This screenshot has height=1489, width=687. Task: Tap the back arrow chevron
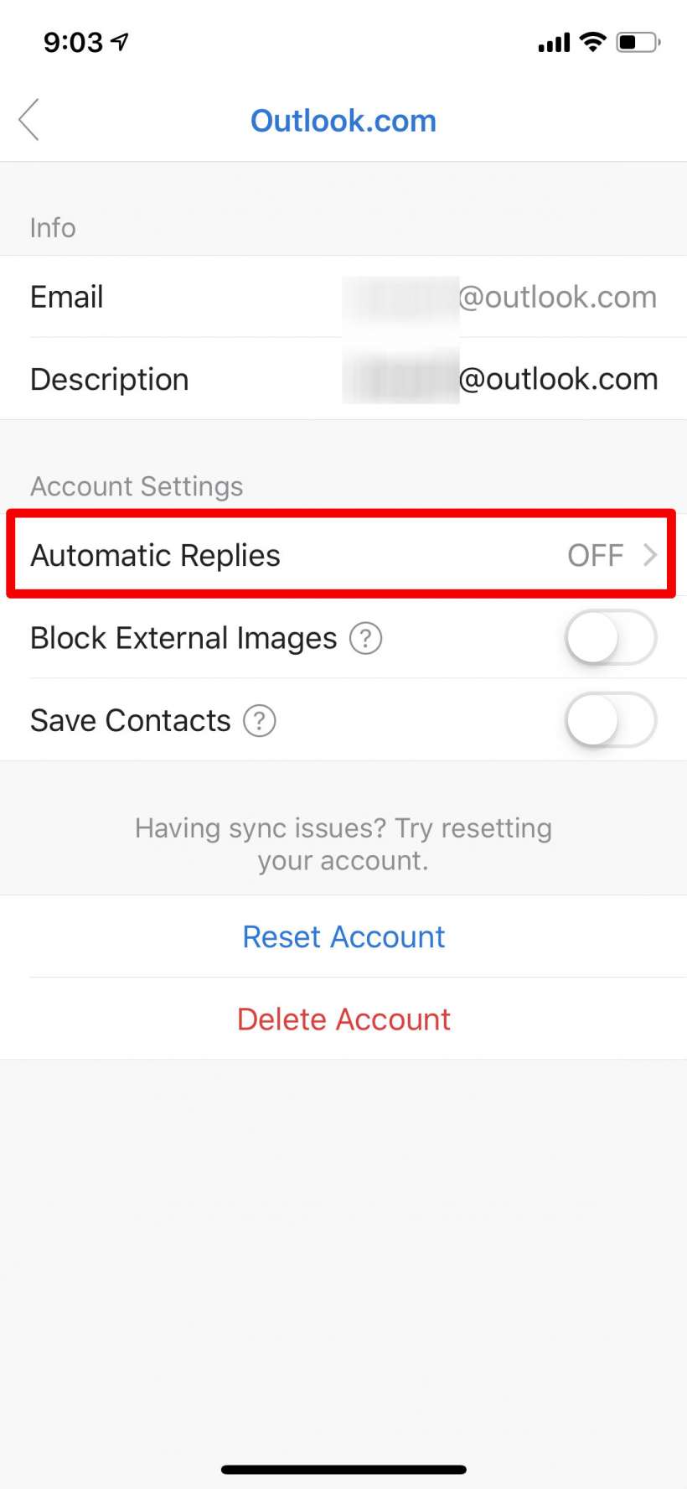[29, 120]
